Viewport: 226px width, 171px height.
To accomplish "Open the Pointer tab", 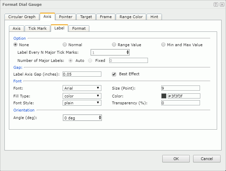I will (x=66, y=17).
